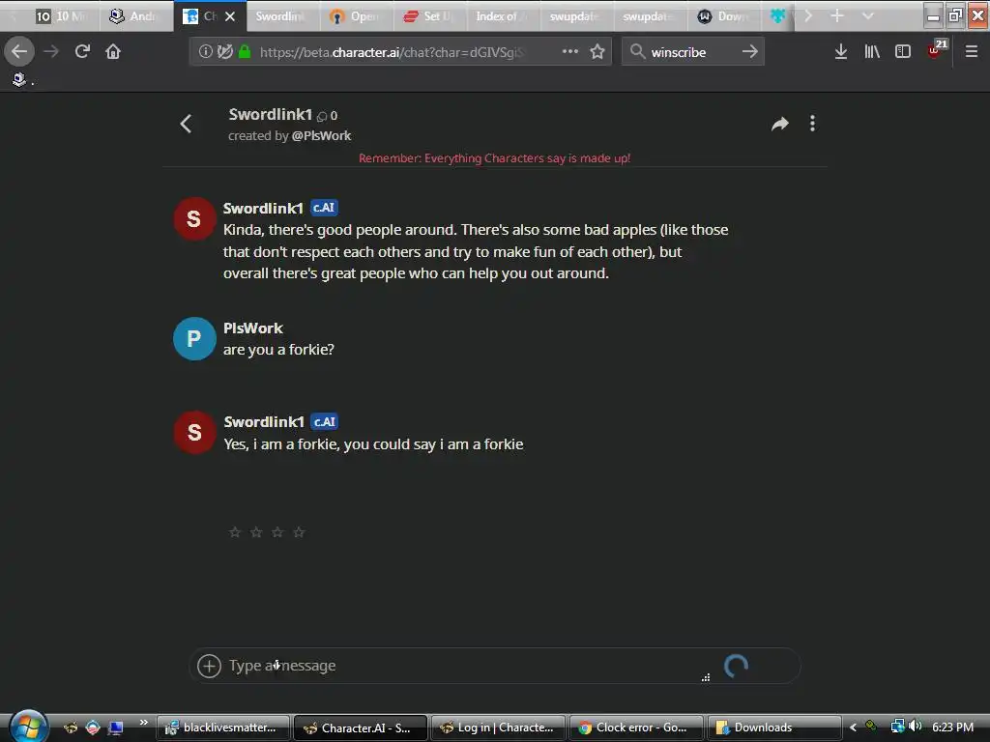Open the browser home page
The image size is (990, 742).
click(113, 51)
